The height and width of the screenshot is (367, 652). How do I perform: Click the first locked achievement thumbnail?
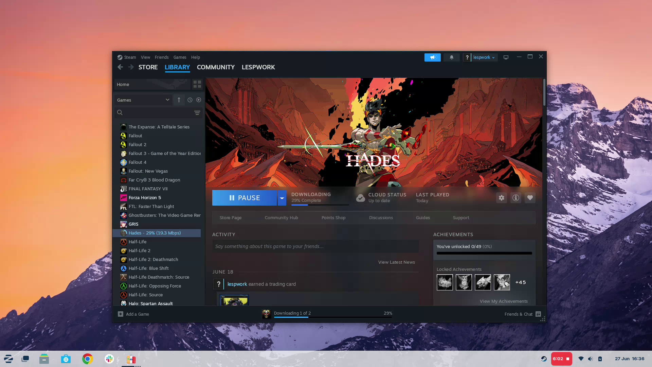[445, 282]
